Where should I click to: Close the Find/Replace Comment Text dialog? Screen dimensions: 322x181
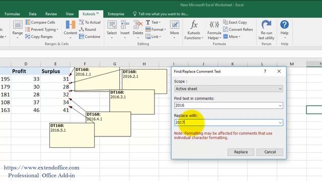coord(279,71)
